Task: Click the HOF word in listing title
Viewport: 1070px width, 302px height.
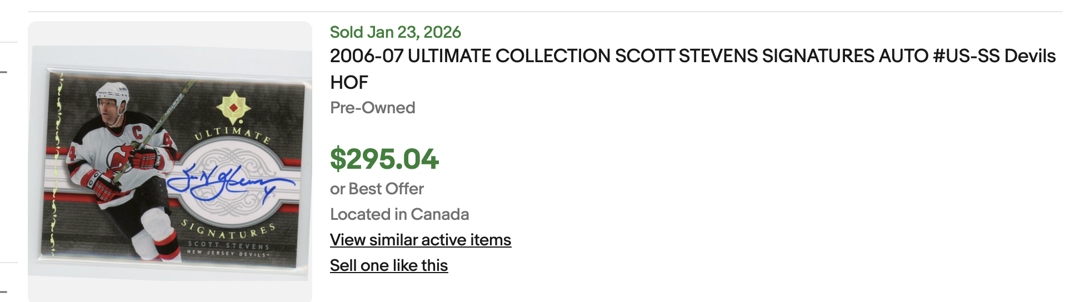Action: 349,83
